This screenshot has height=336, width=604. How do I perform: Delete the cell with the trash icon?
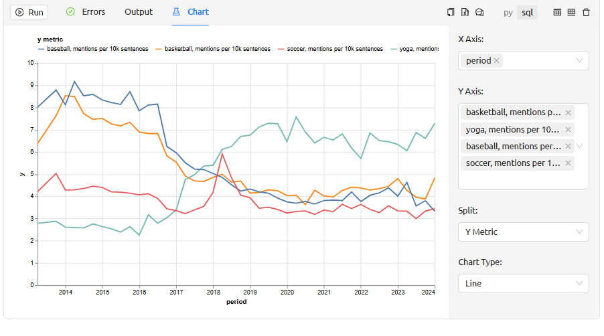click(x=586, y=12)
